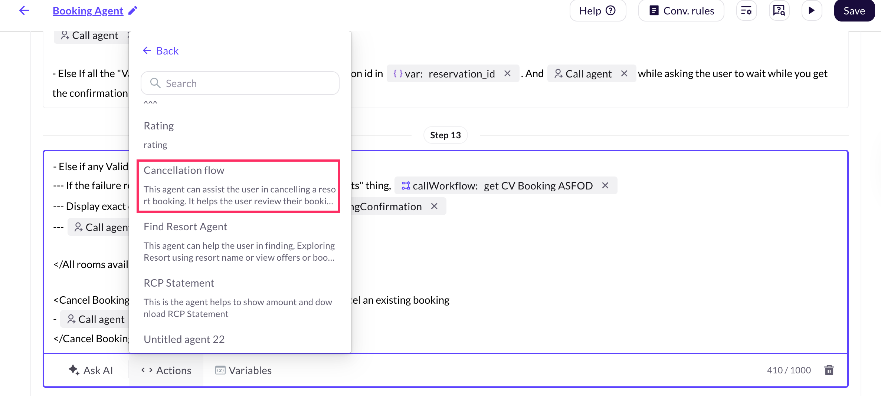
Task: Open the list settings icon in header
Action: 746,10
